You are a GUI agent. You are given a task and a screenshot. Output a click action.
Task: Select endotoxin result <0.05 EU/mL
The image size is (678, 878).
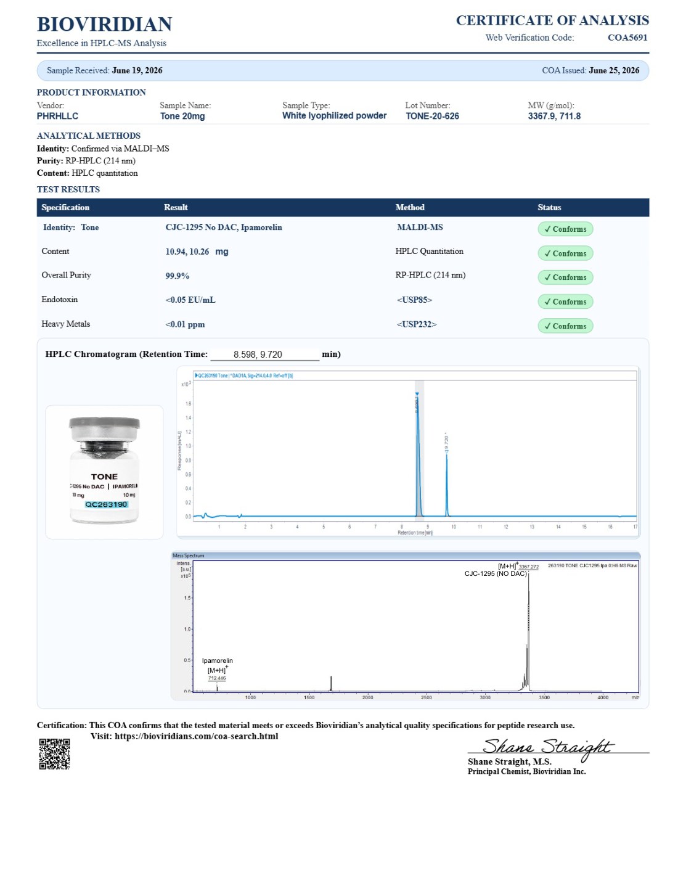coord(190,300)
